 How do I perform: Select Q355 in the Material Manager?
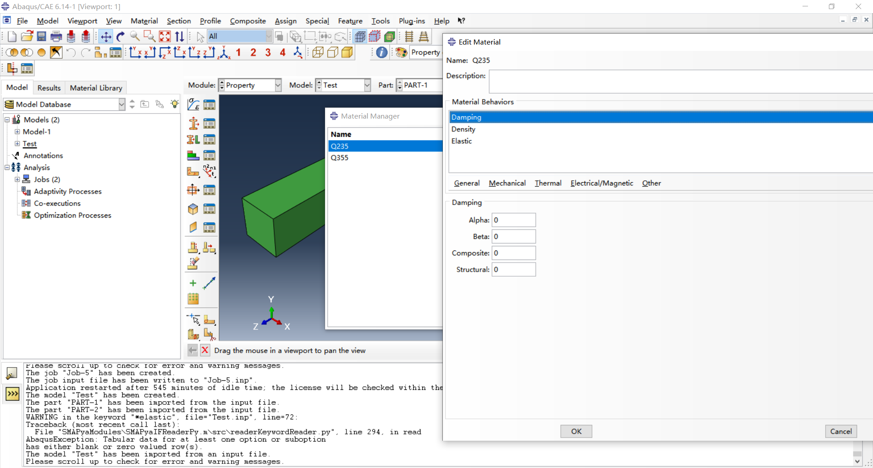pyautogui.click(x=340, y=158)
